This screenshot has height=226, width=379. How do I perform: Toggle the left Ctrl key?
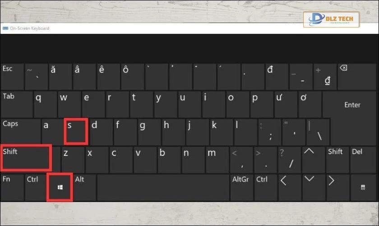click(x=36, y=188)
